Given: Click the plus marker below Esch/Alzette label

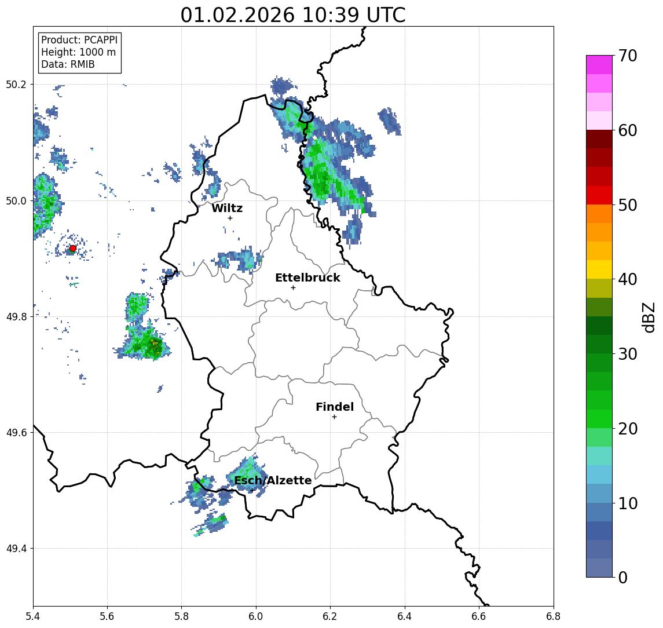Looking at the screenshot, I should click(x=252, y=491).
